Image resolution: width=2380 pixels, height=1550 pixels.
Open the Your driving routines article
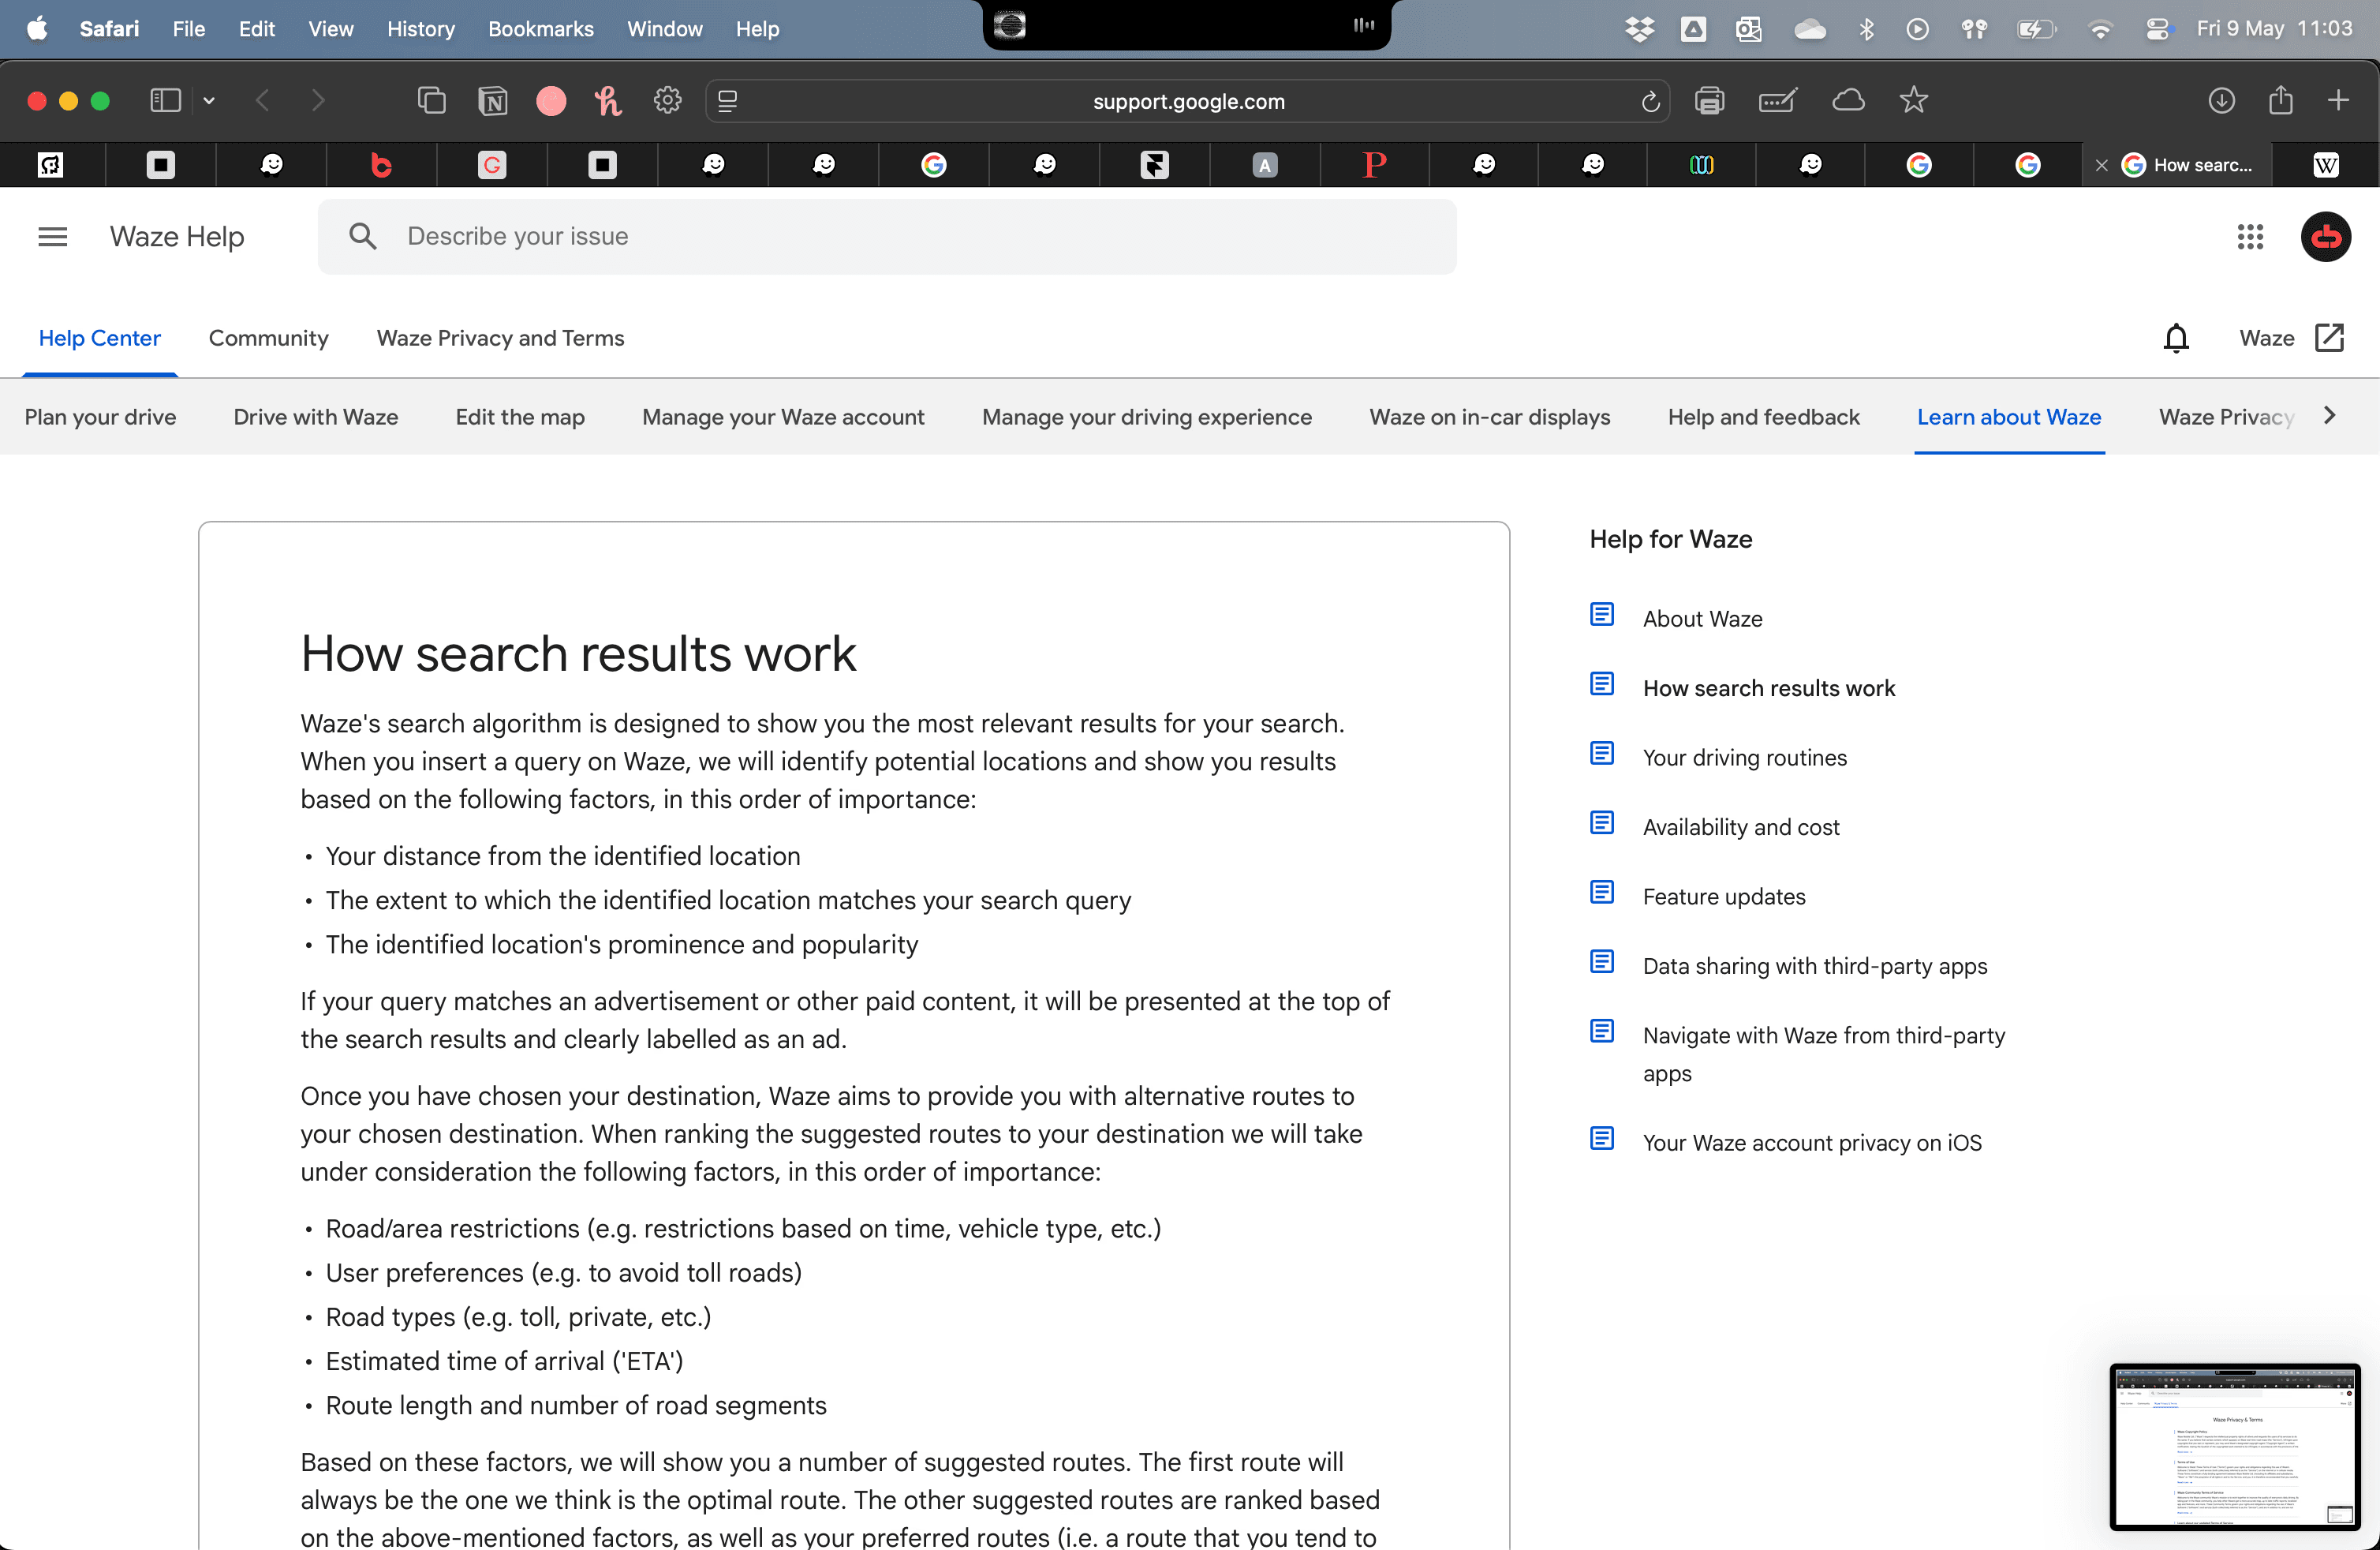point(1744,758)
